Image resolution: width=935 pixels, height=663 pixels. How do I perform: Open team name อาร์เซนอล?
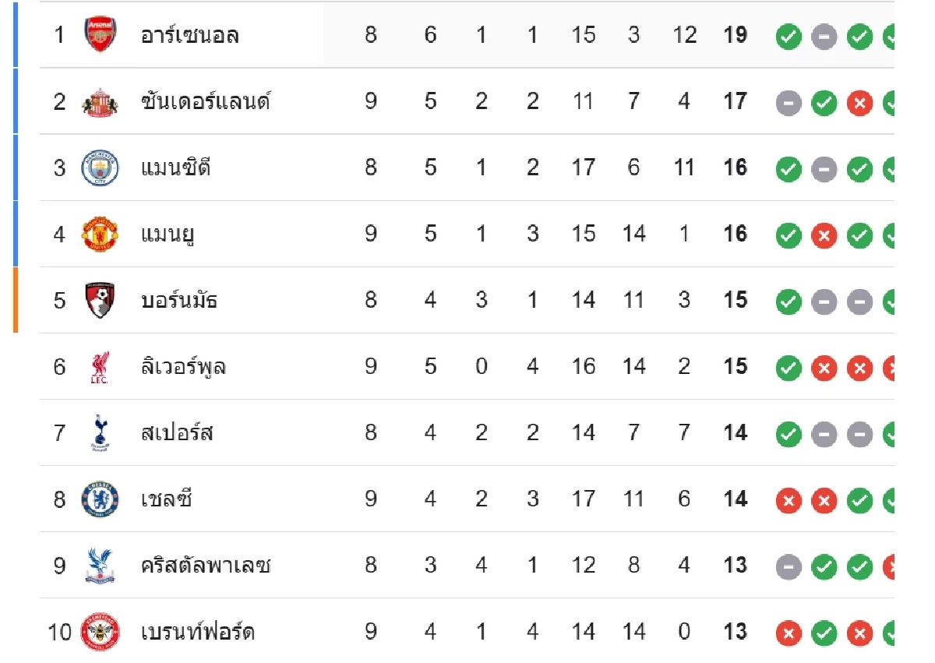click(189, 36)
